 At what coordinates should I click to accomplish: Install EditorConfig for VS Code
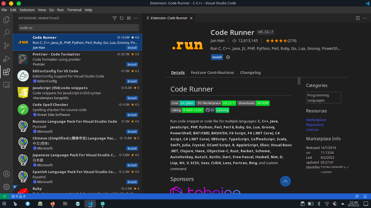tap(132, 81)
